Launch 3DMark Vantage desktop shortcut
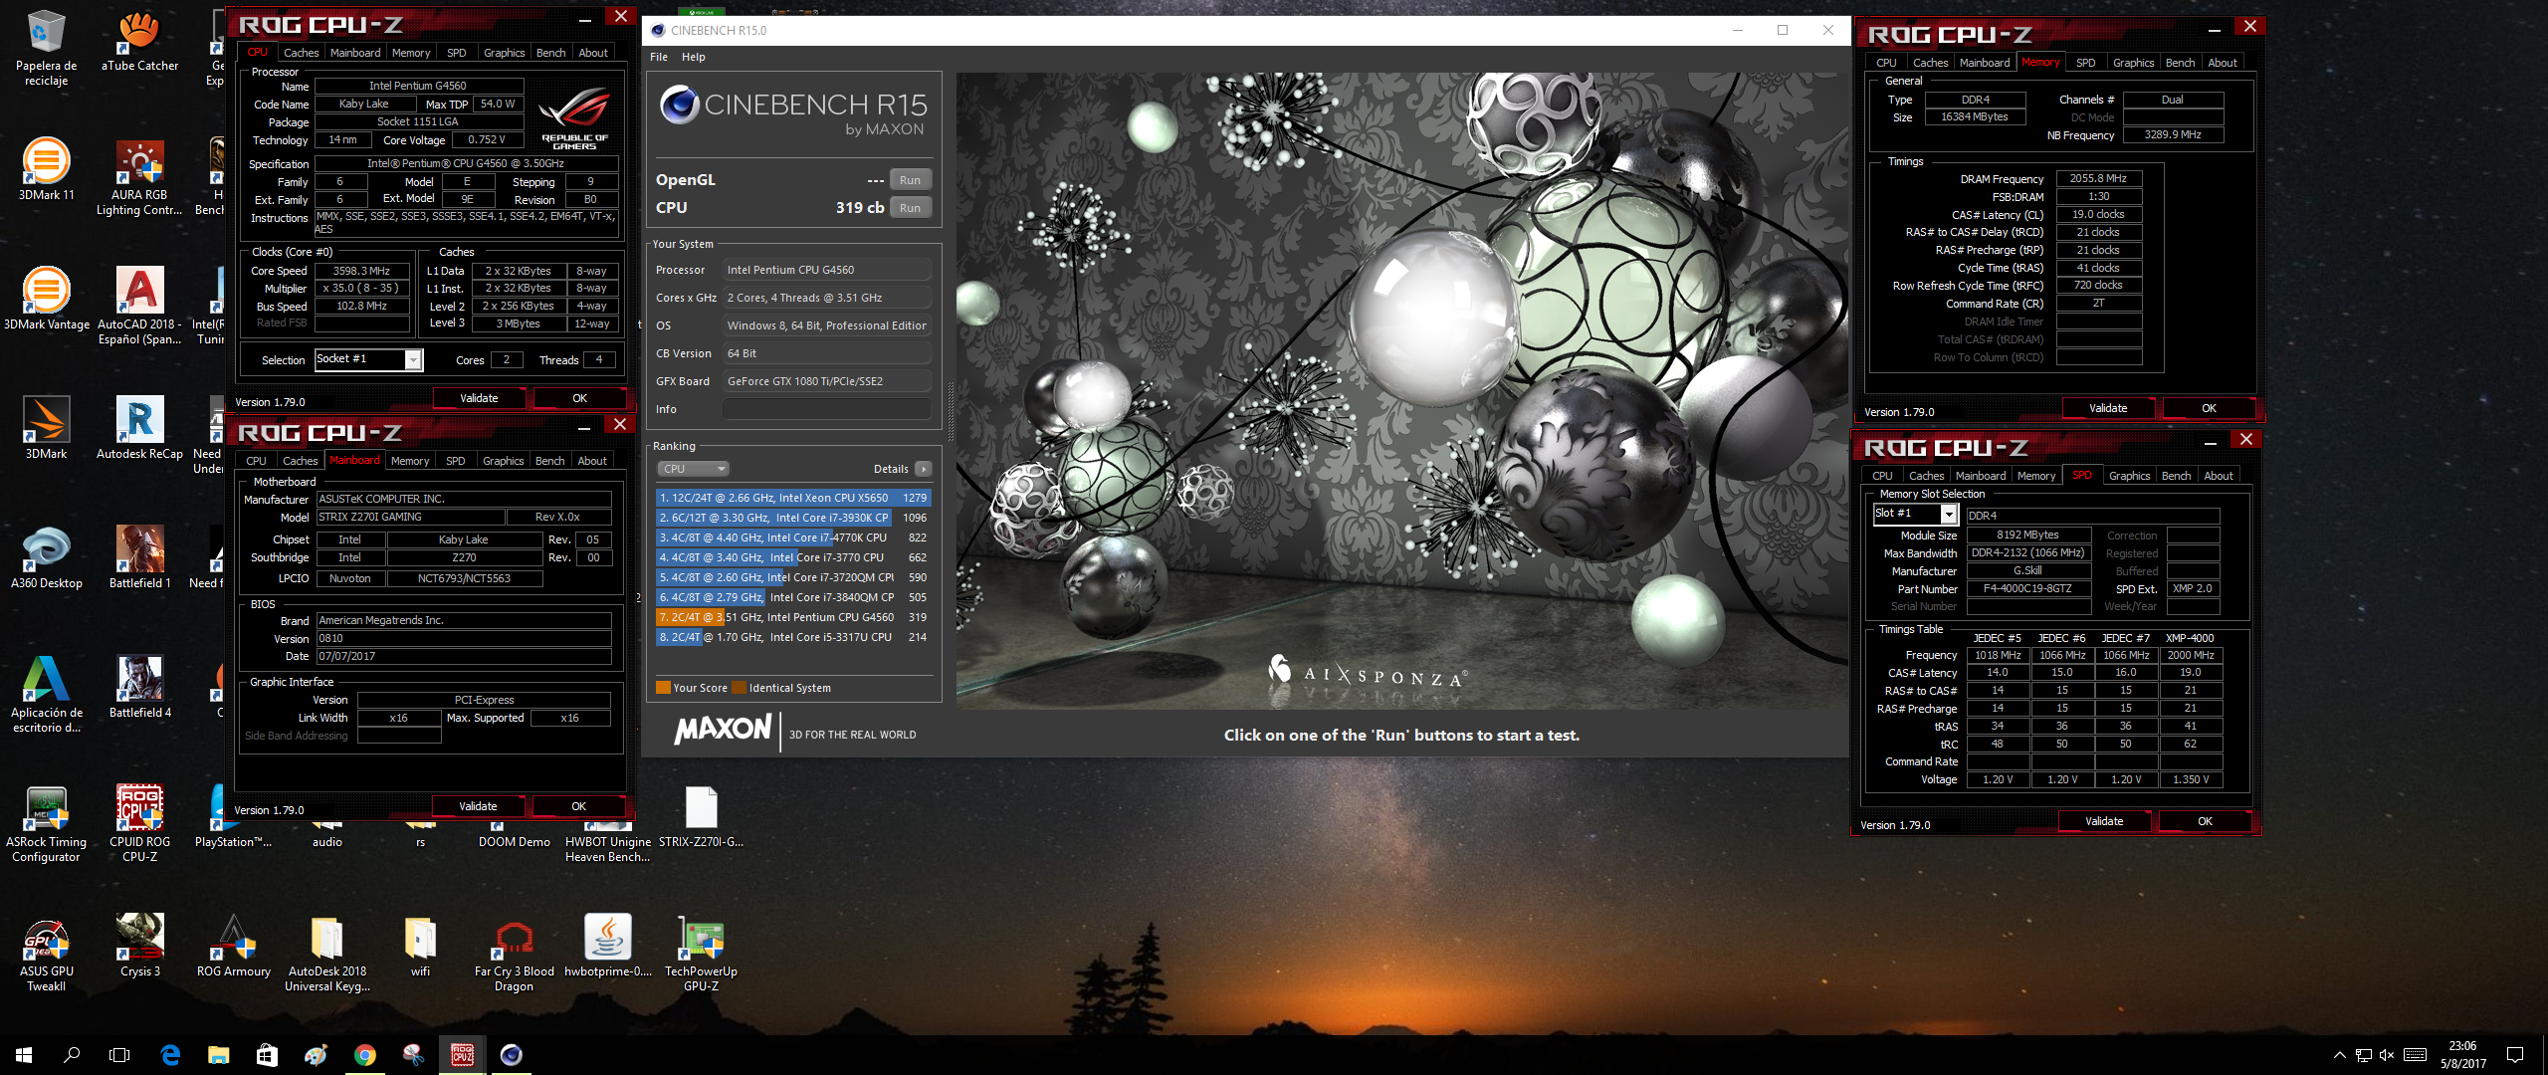 click(x=46, y=299)
